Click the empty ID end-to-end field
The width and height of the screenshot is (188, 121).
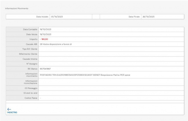[111, 93]
